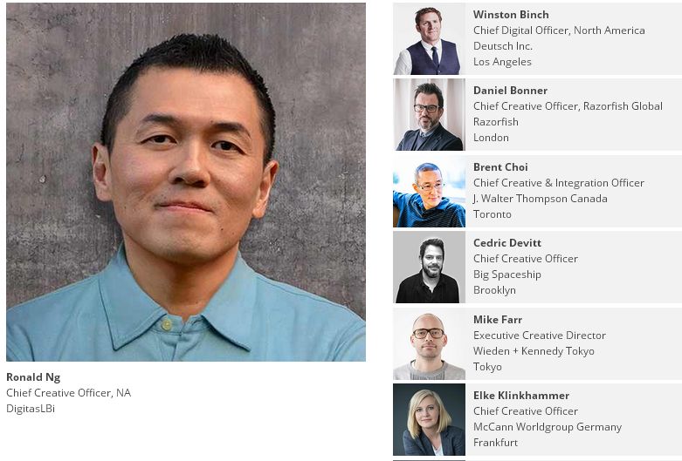This screenshot has height=461, width=682.
Task: Select Mike Farr's portrait thumbnail
Action: pos(429,344)
